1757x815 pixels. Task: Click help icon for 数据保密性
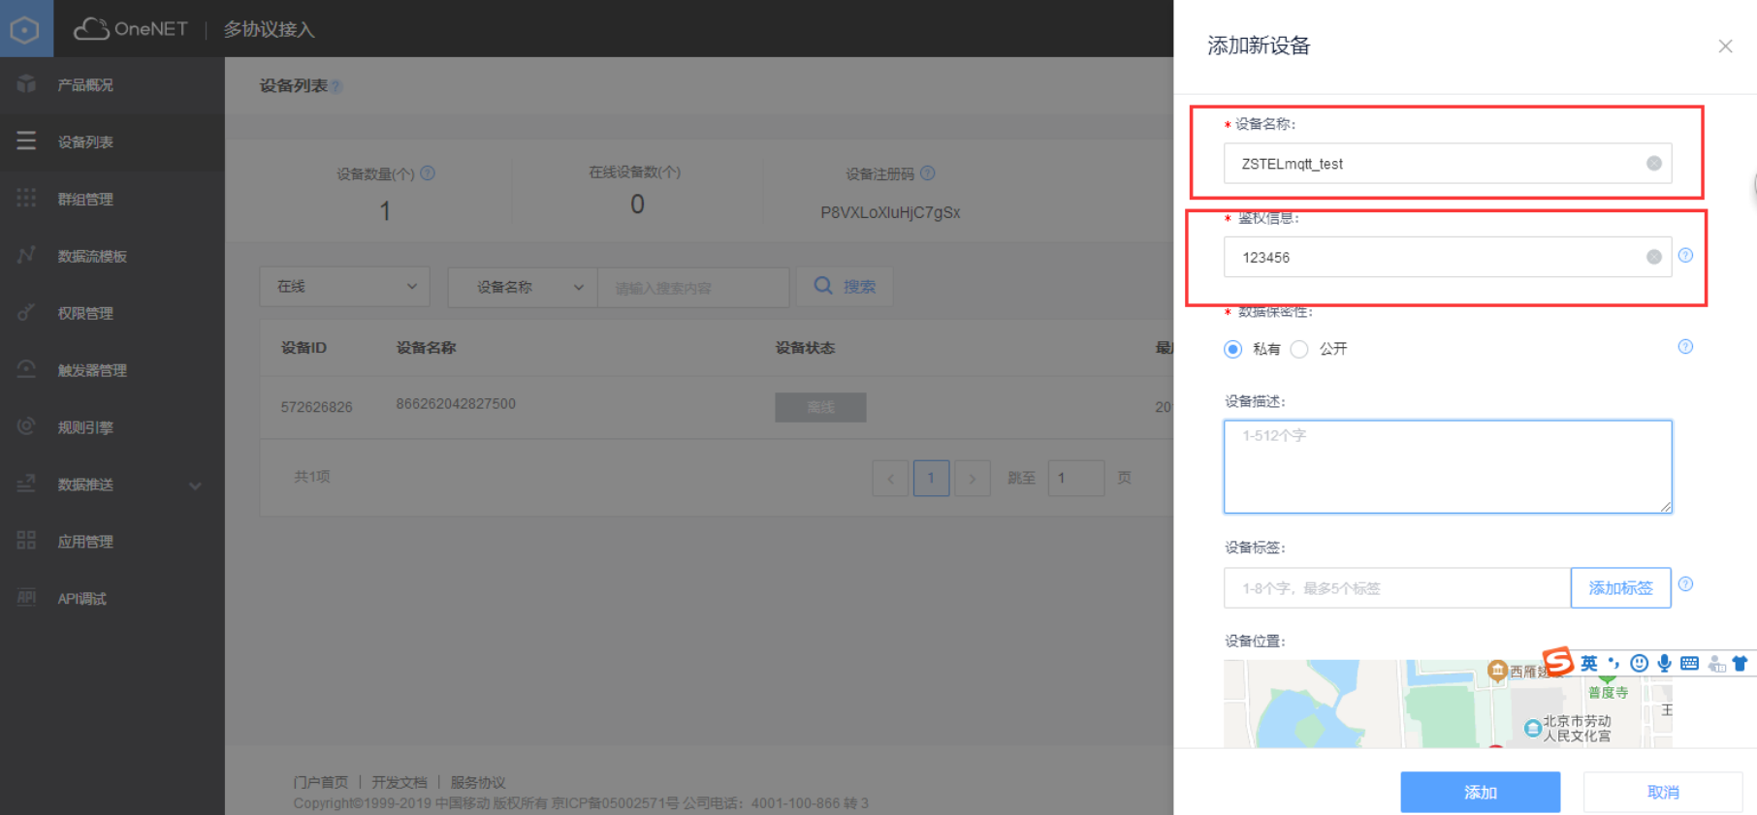(1685, 347)
